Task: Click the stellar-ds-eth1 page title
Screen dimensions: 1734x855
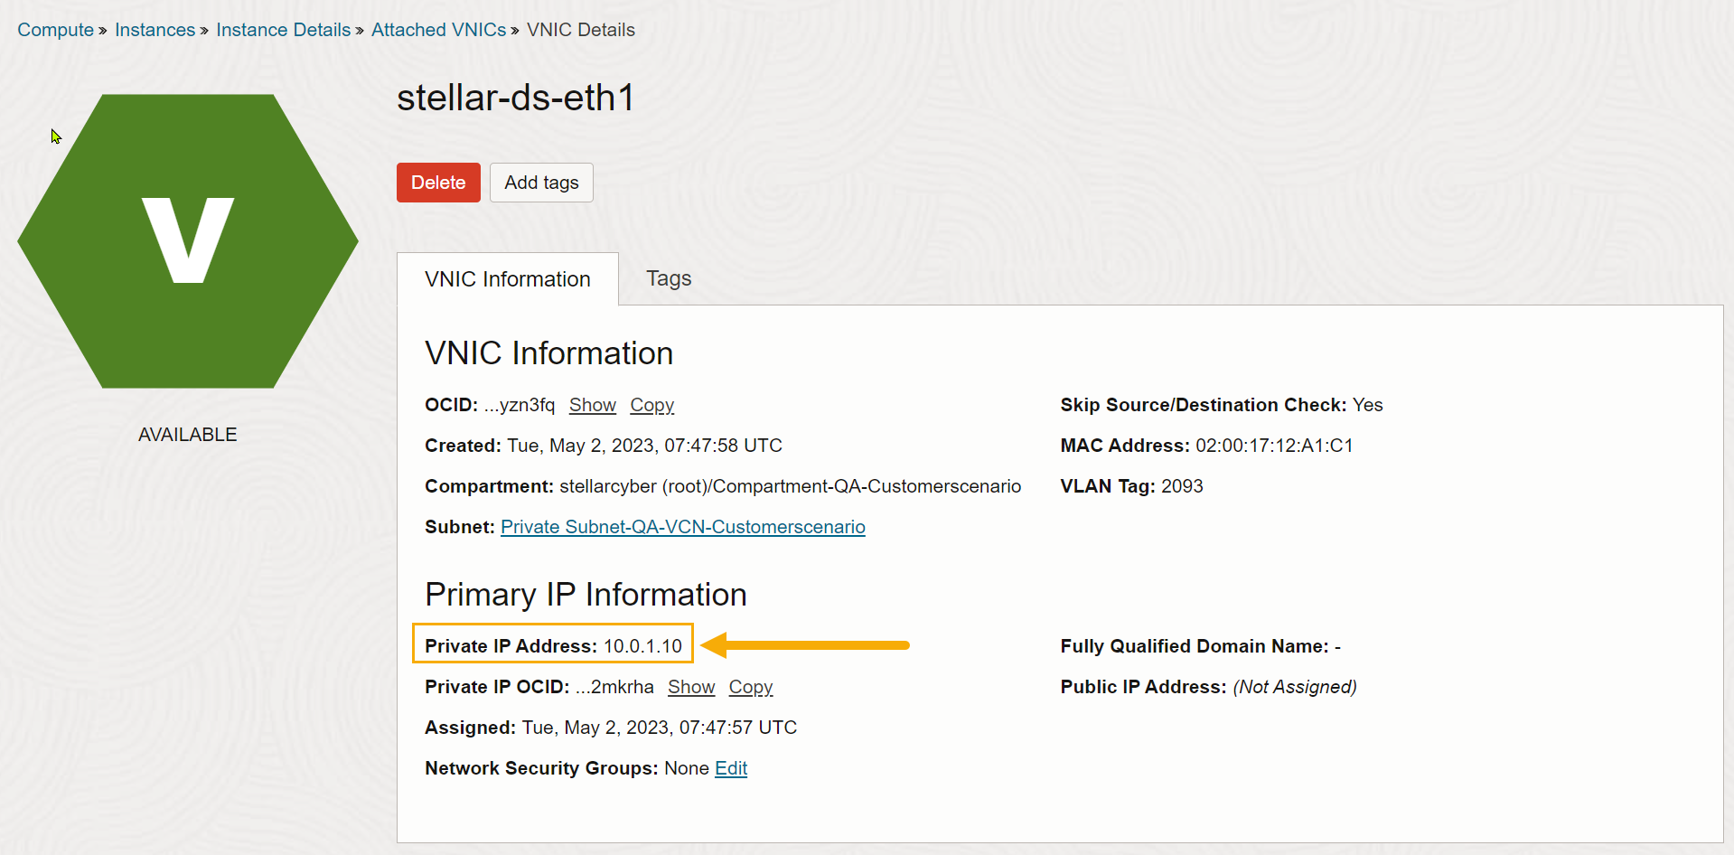Action: [515, 98]
